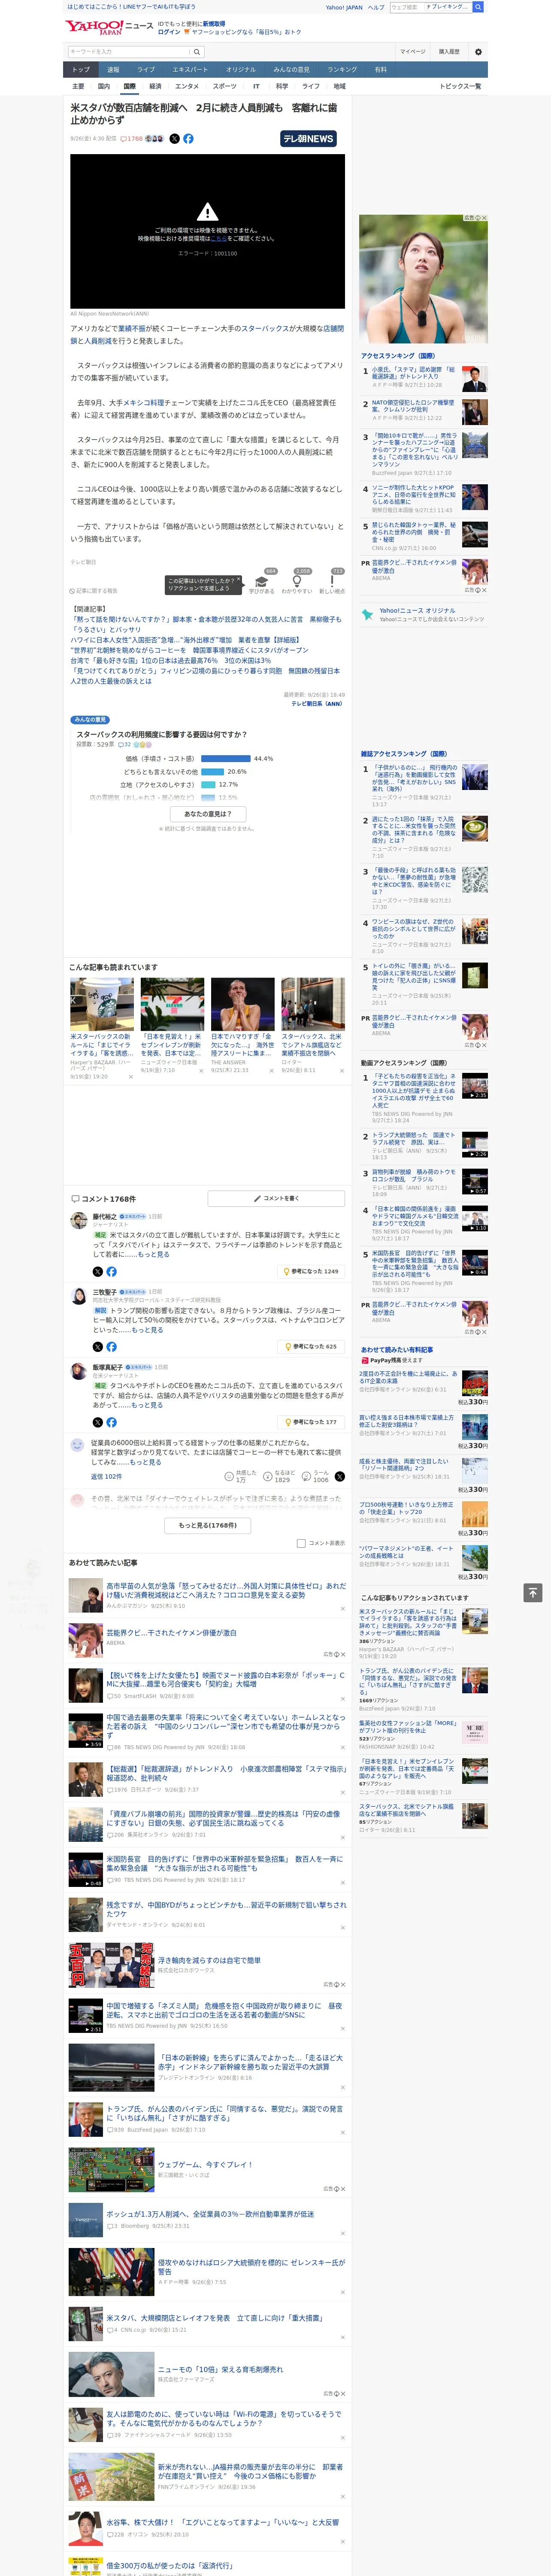The width and height of the screenshot is (551, 2576).
Task: Share 藤代裕之's comment on Facebook
Action: point(111,1272)
